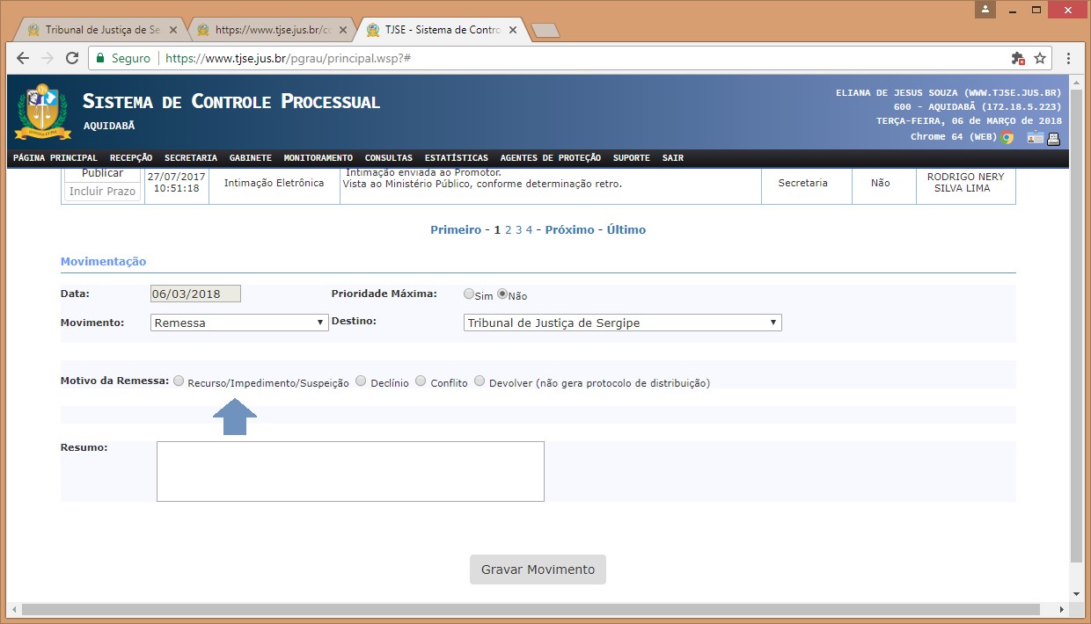Expand the Destino dropdown list
Screen dimensions: 1091x624
(622, 323)
